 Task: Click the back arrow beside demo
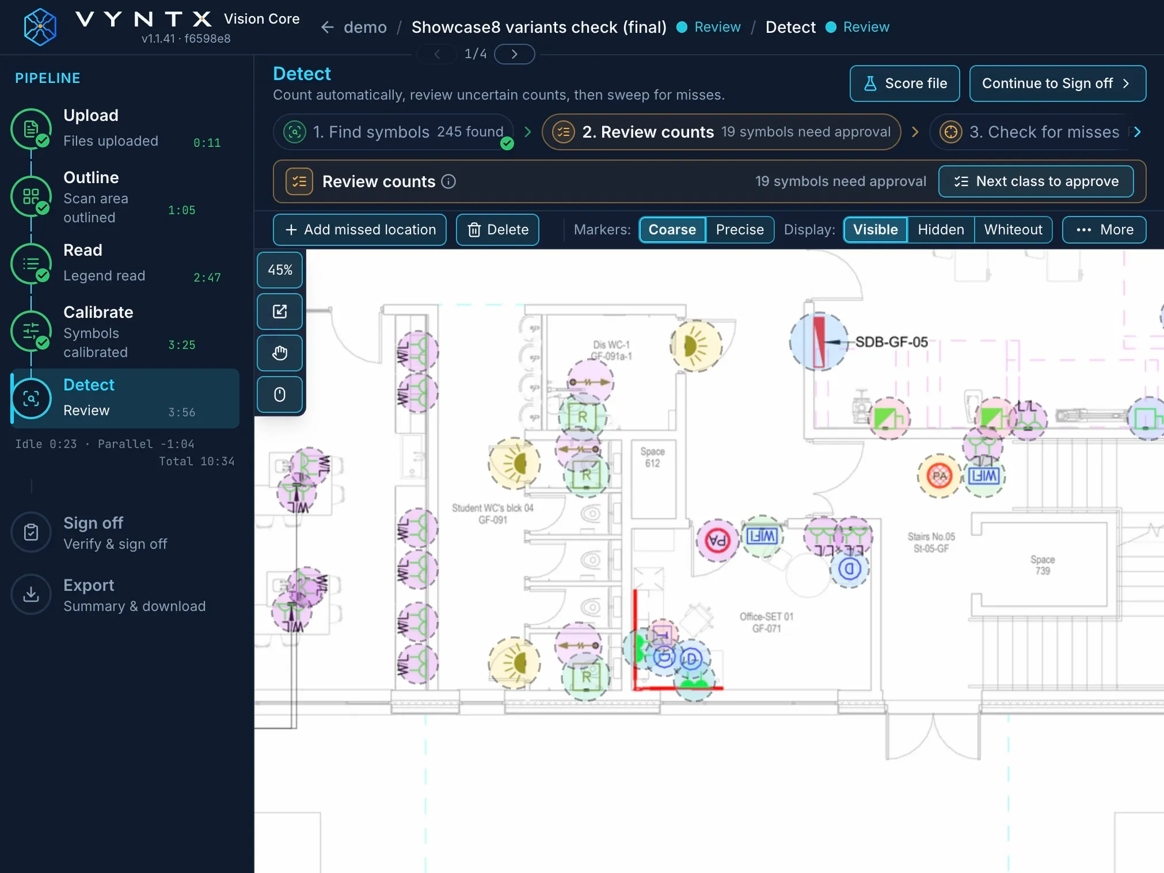[327, 27]
